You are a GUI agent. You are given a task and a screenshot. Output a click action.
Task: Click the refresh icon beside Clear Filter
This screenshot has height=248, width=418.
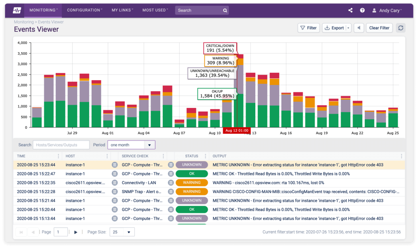coord(401,28)
